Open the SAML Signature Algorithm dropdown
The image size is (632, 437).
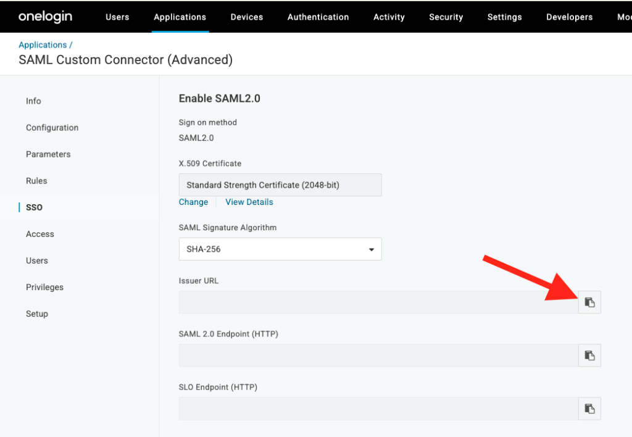tap(371, 249)
